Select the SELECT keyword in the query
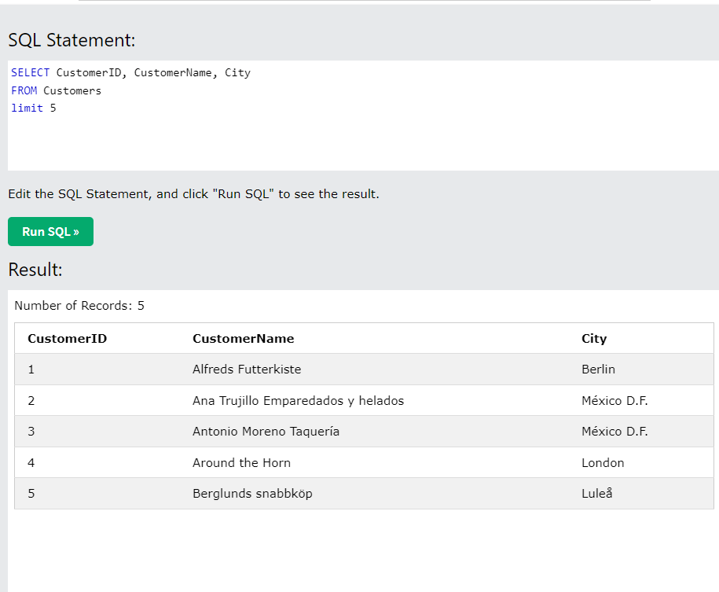 tap(31, 72)
